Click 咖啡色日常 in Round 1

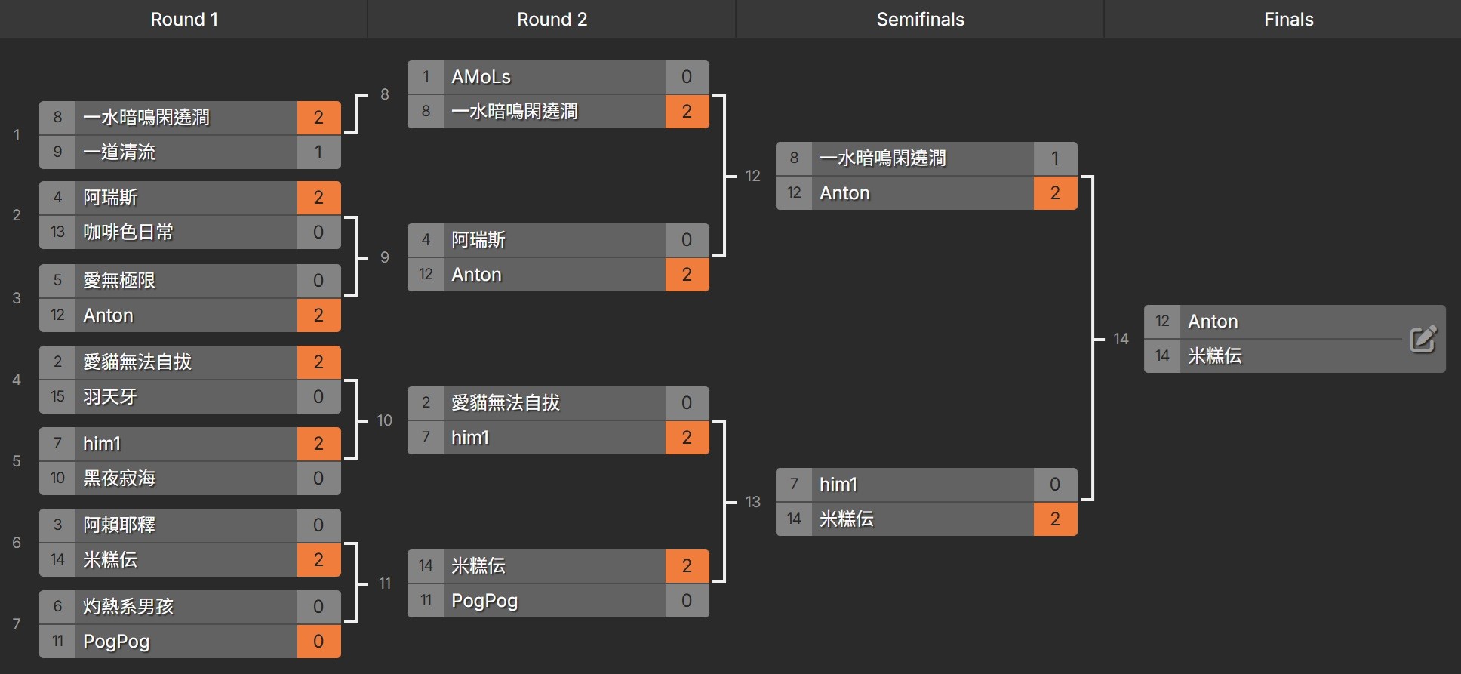click(128, 232)
